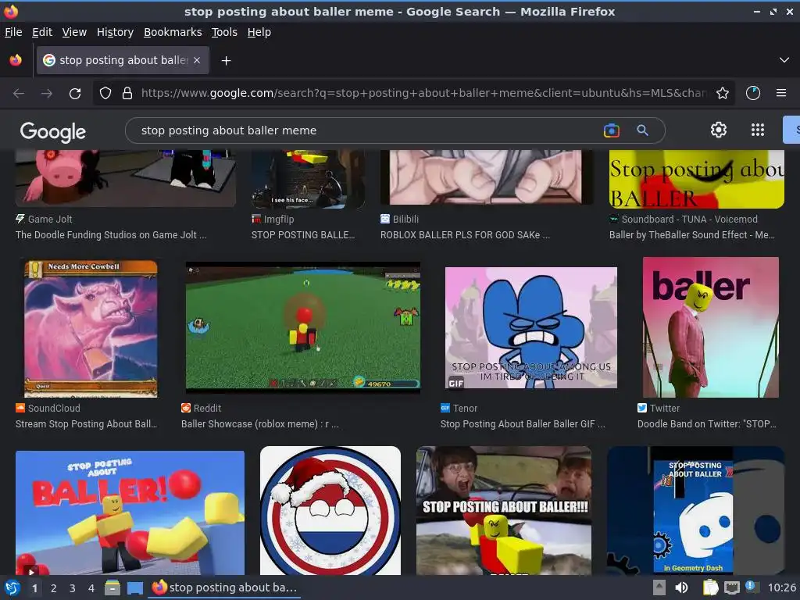
Task: Click 'Stop Posting About Baller Baller GIF' link
Action: pyautogui.click(x=523, y=424)
